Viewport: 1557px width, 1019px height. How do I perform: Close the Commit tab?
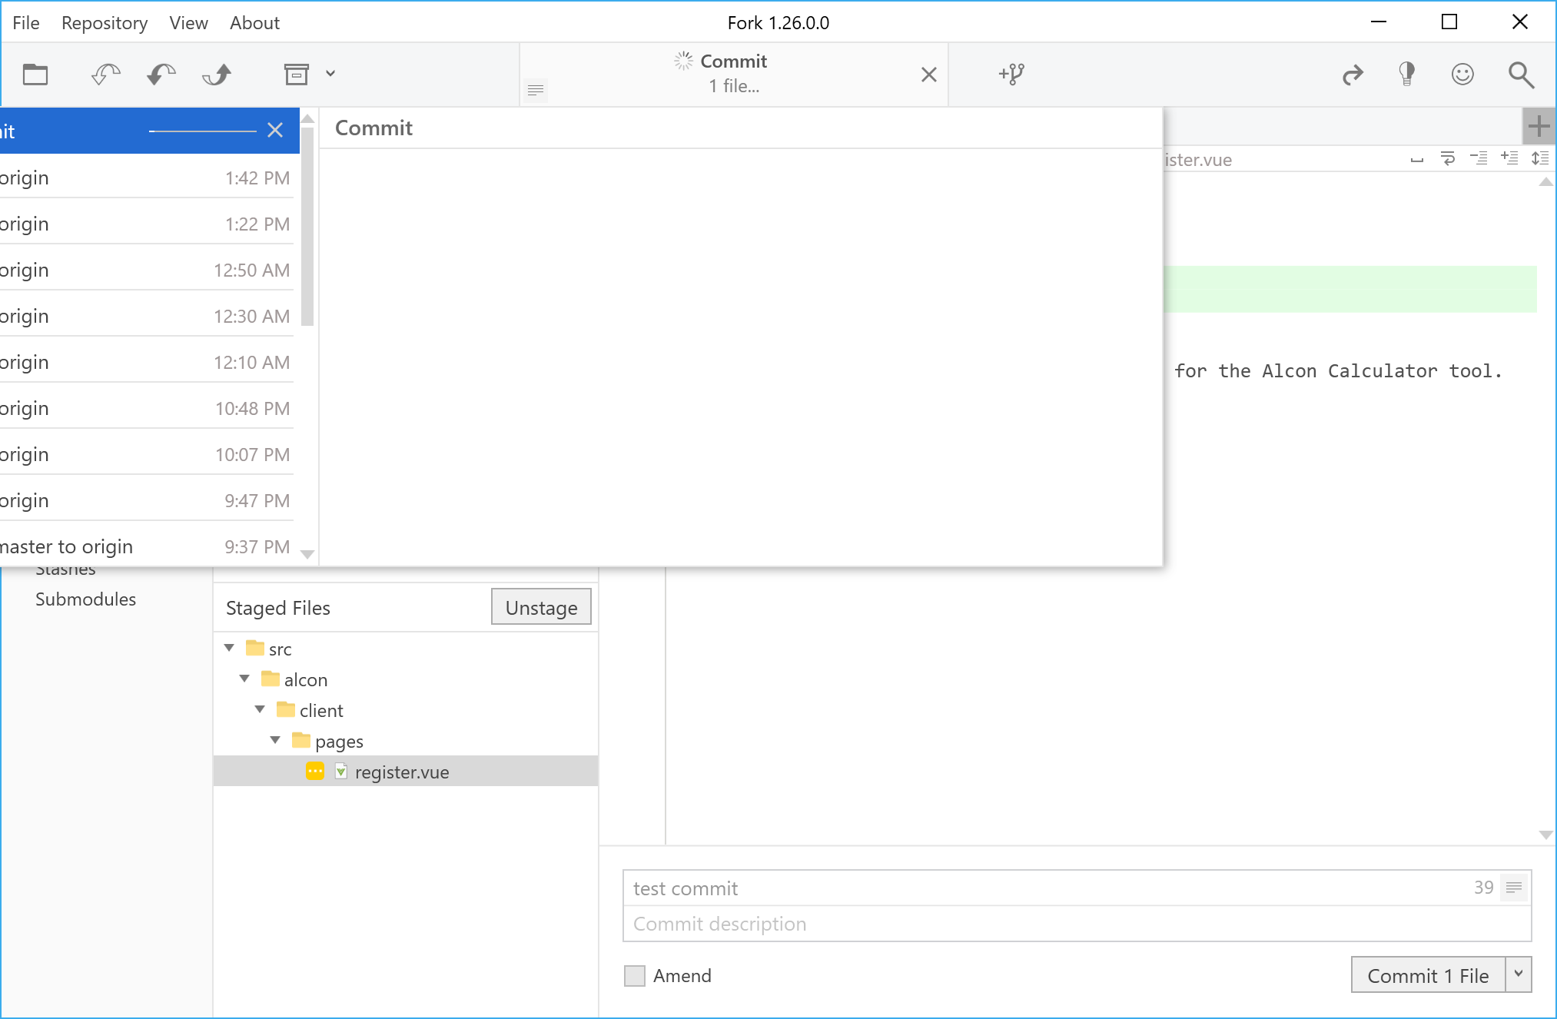pos(929,75)
